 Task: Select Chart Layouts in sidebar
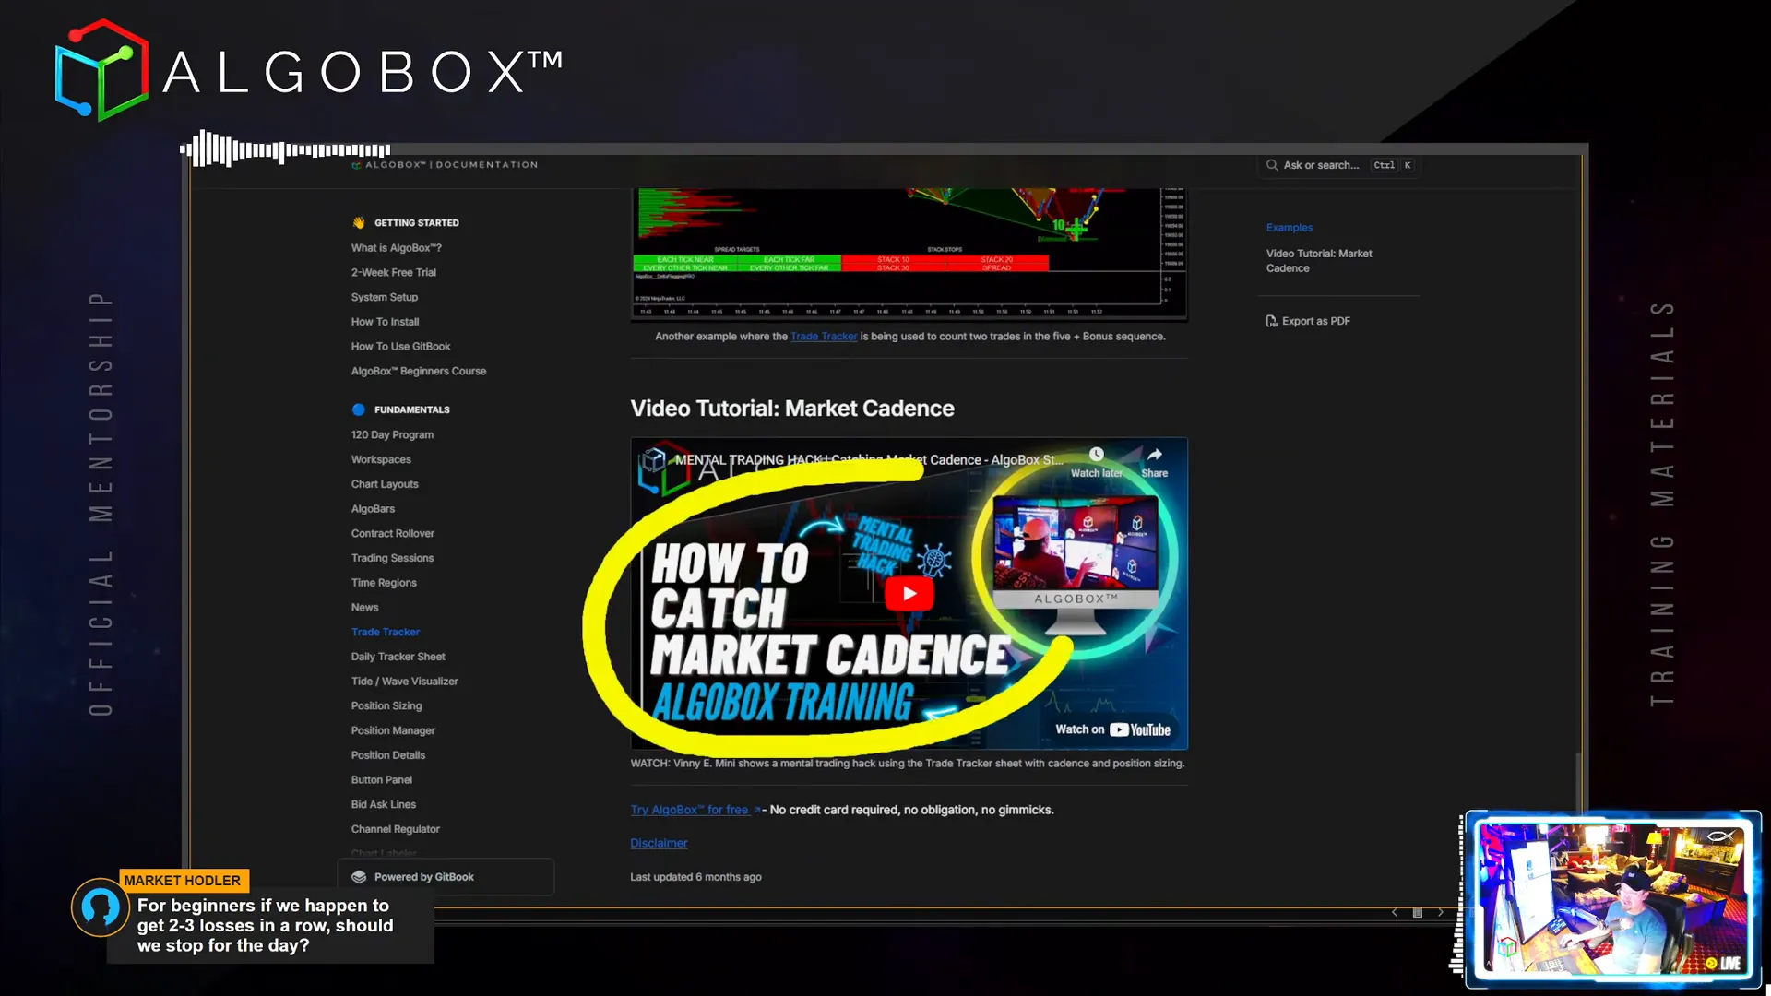[x=385, y=484]
